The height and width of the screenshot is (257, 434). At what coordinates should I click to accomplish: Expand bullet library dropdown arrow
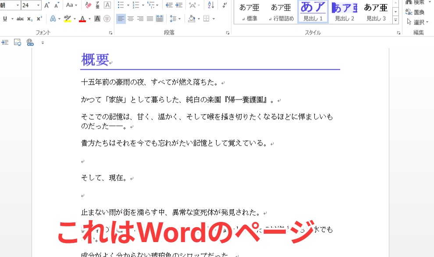pos(128,5)
